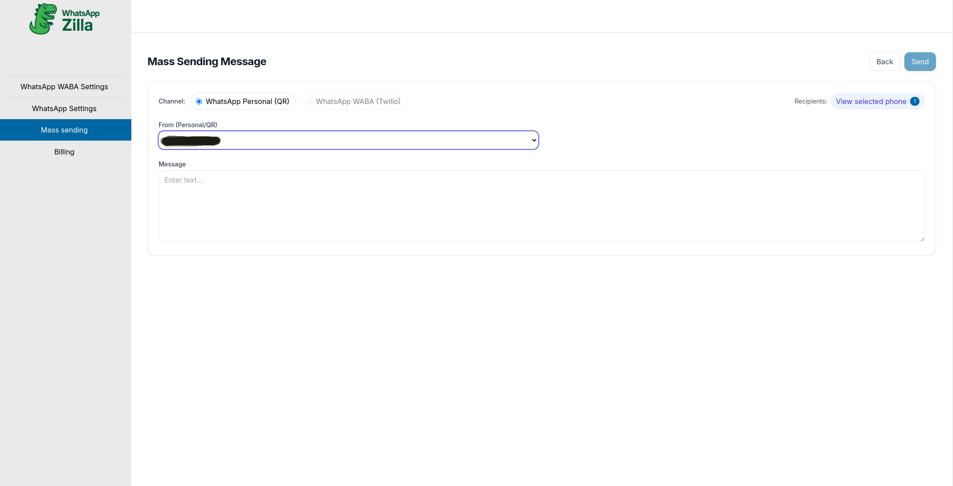Open the Billing sidebar page

[x=64, y=152]
